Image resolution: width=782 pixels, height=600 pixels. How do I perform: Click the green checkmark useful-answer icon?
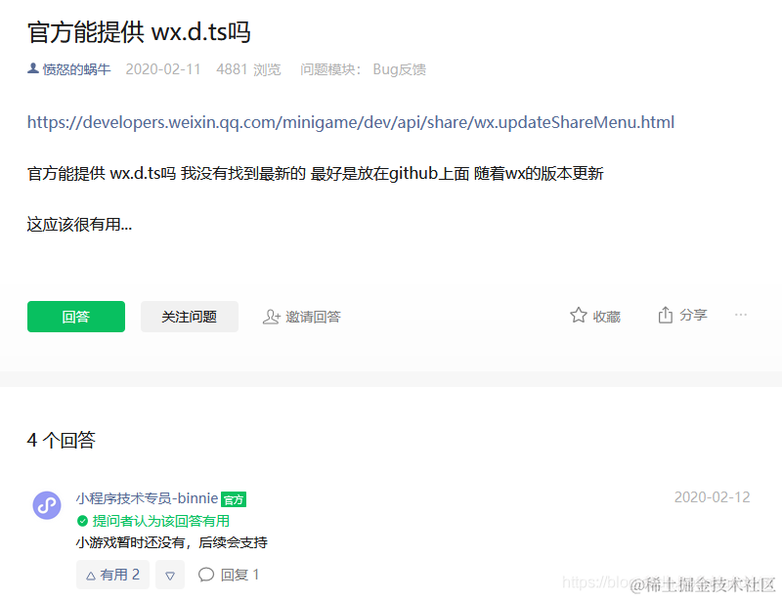pos(82,521)
